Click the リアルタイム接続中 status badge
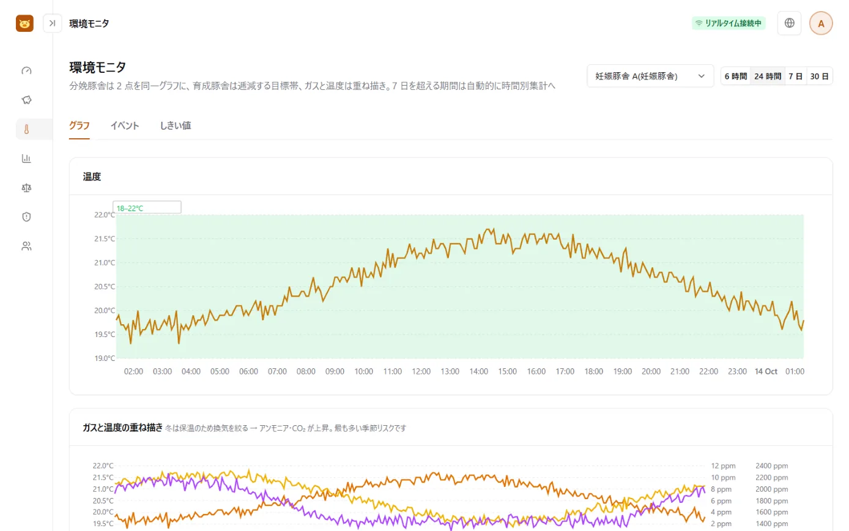The height and width of the screenshot is (531, 849). [729, 23]
